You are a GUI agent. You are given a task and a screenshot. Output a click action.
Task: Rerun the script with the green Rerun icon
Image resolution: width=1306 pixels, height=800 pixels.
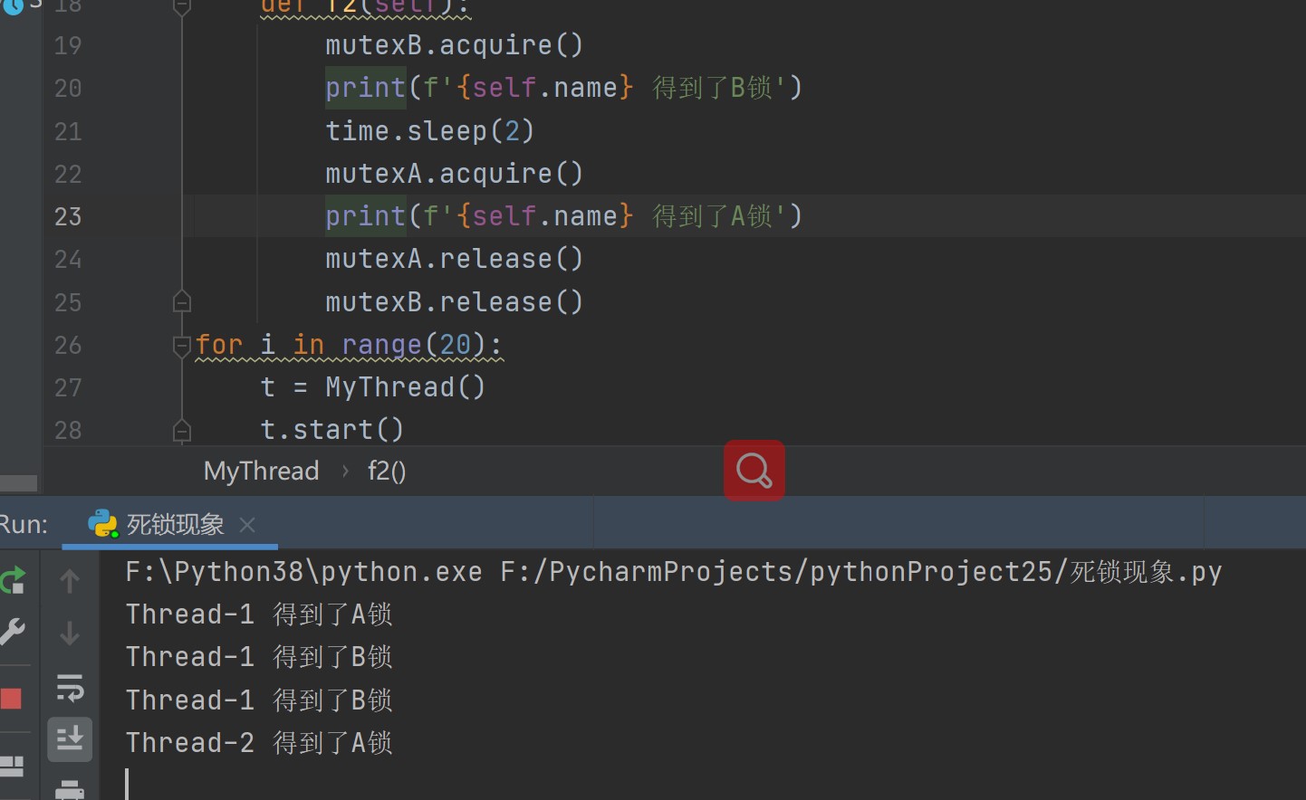point(13,580)
